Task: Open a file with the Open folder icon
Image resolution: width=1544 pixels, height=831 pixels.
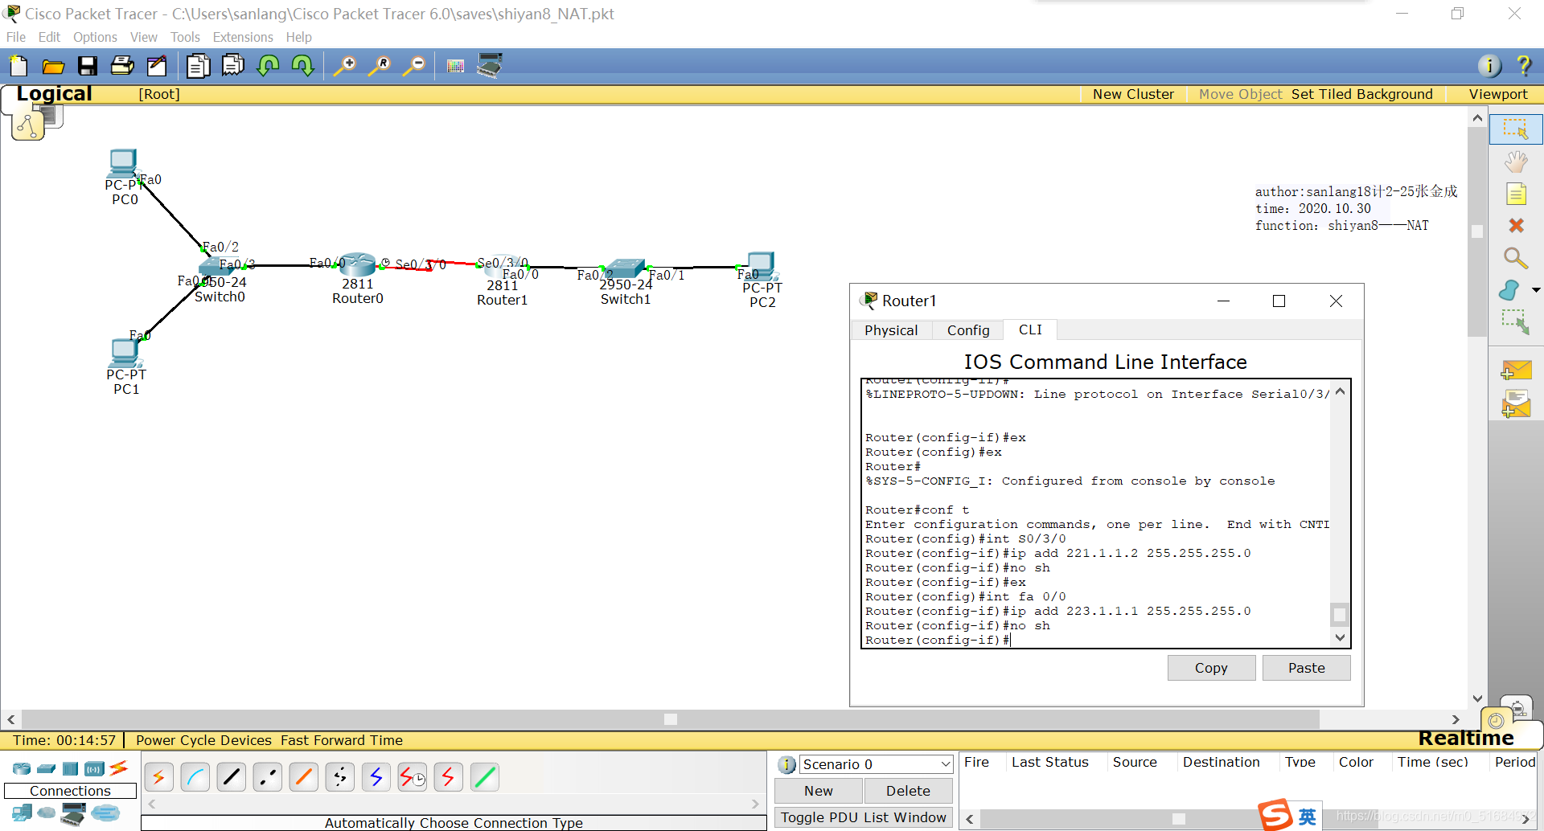Action: pyautogui.click(x=53, y=66)
